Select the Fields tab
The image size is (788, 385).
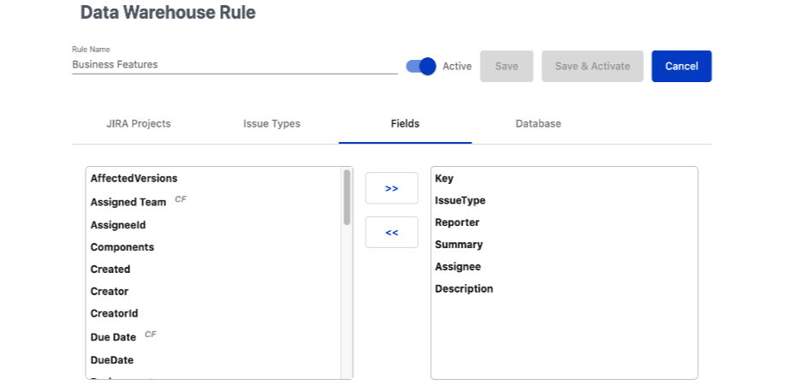point(405,124)
